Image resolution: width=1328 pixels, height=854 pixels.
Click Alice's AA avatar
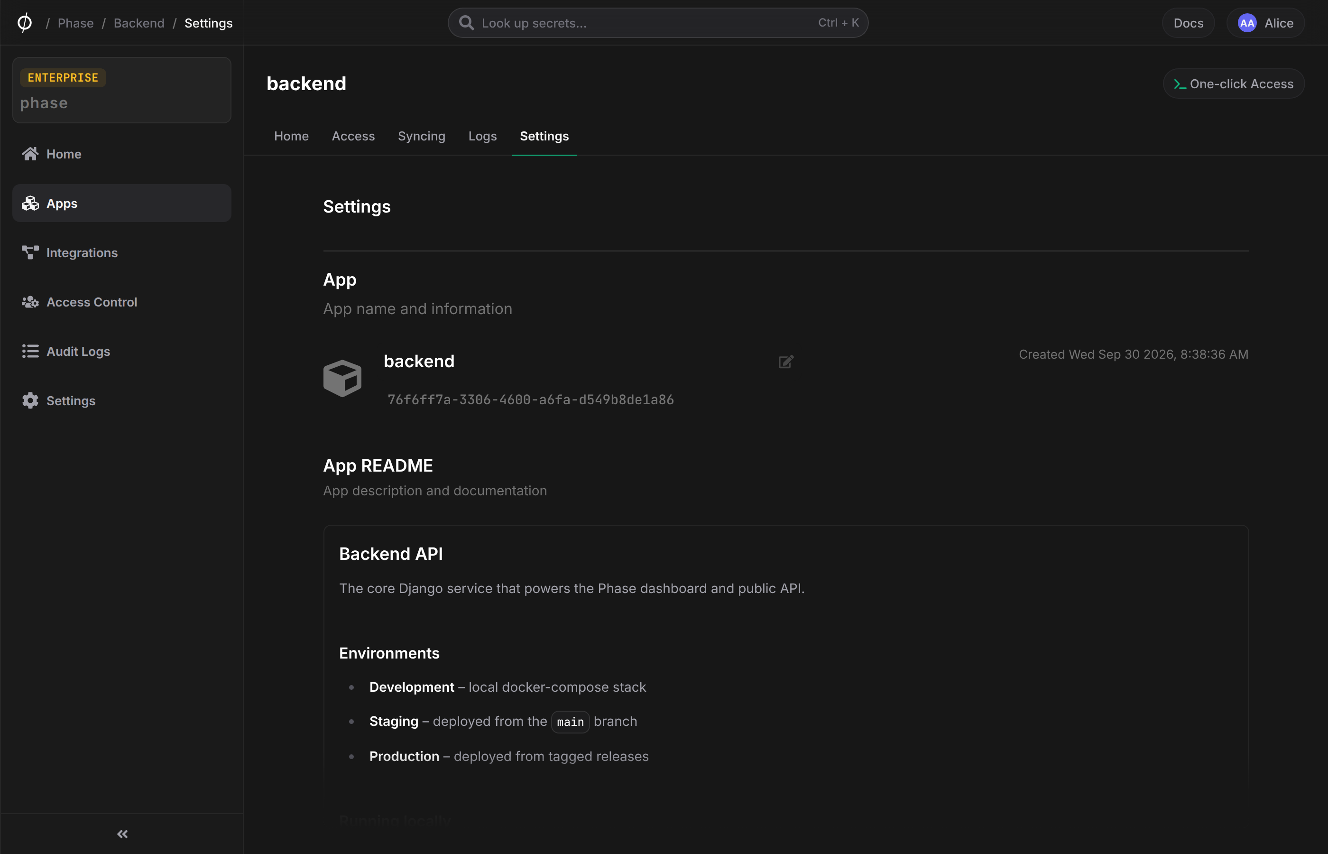coord(1247,23)
